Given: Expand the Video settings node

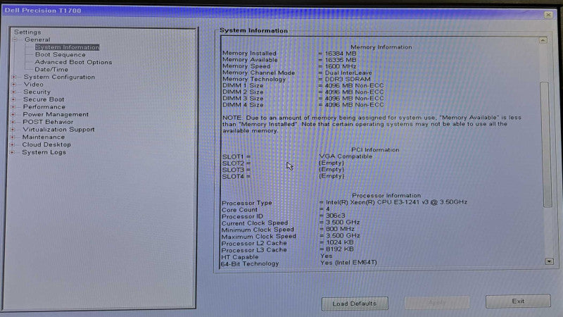Looking at the screenshot, I should (14, 85).
